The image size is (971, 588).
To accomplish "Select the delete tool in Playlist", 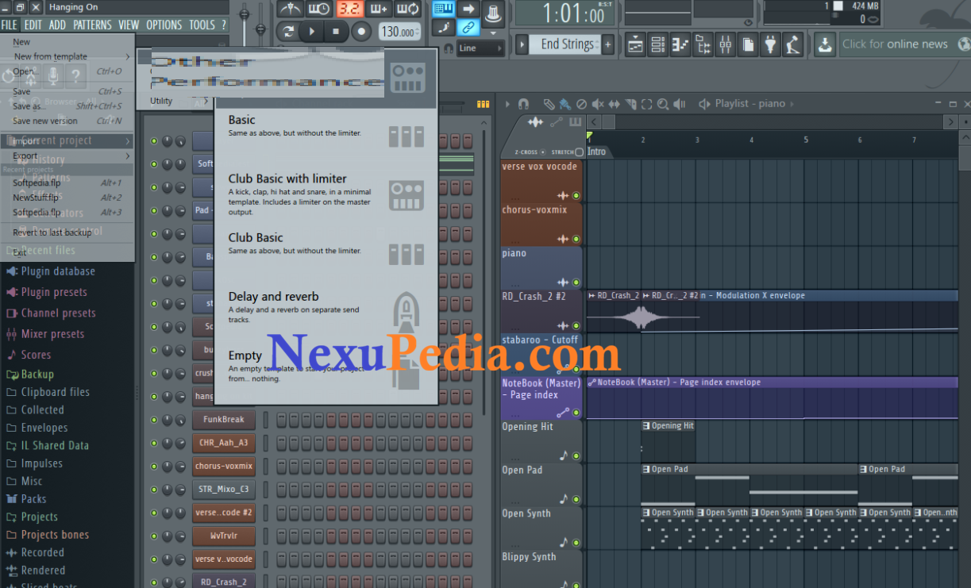I will coord(581,104).
